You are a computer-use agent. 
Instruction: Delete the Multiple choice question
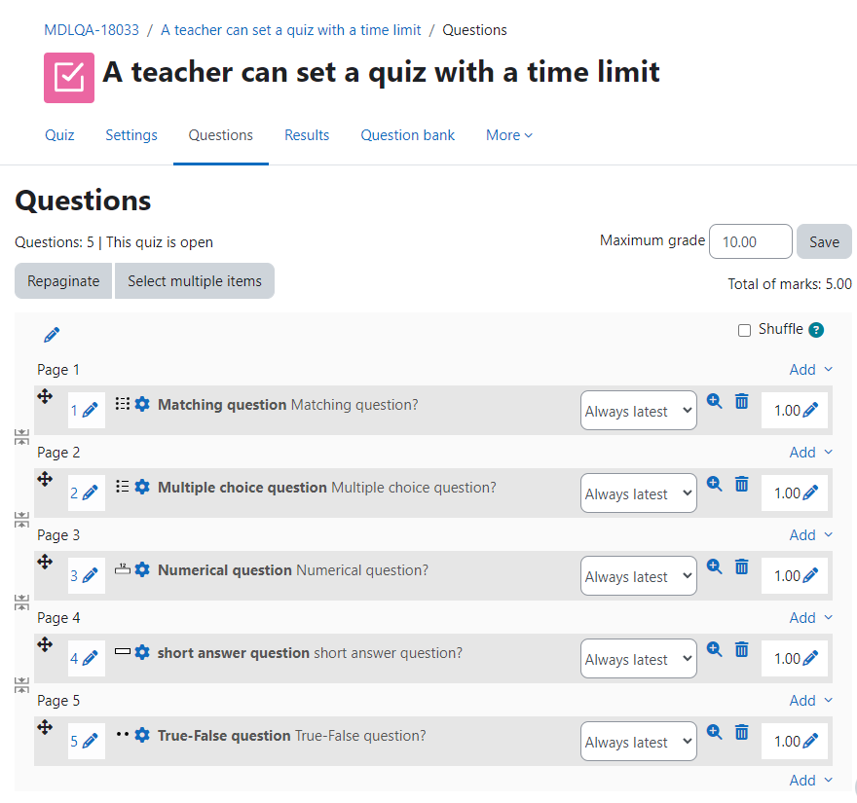pos(742,484)
